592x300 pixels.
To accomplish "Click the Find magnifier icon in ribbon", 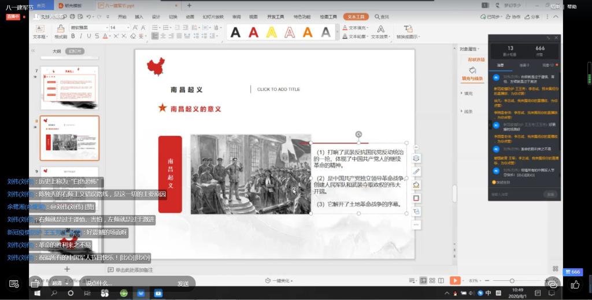I will point(377,17).
